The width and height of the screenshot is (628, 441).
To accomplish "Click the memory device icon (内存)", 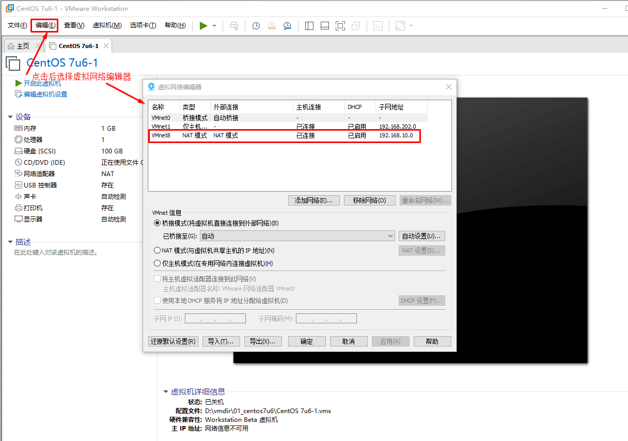I will (19, 128).
